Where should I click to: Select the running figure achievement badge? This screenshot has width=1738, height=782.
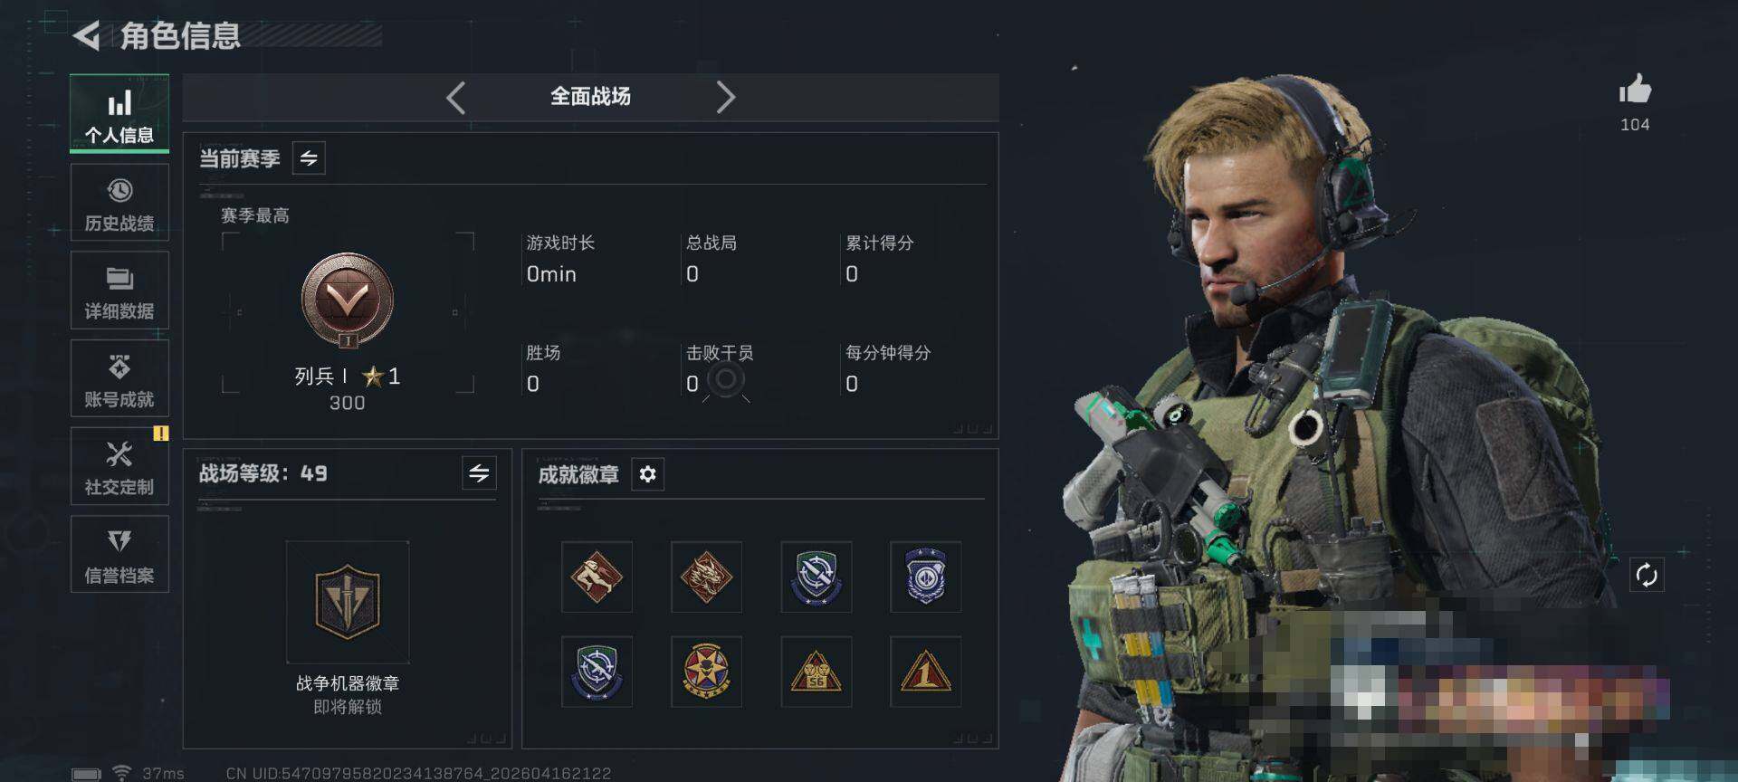pos(597,577)
